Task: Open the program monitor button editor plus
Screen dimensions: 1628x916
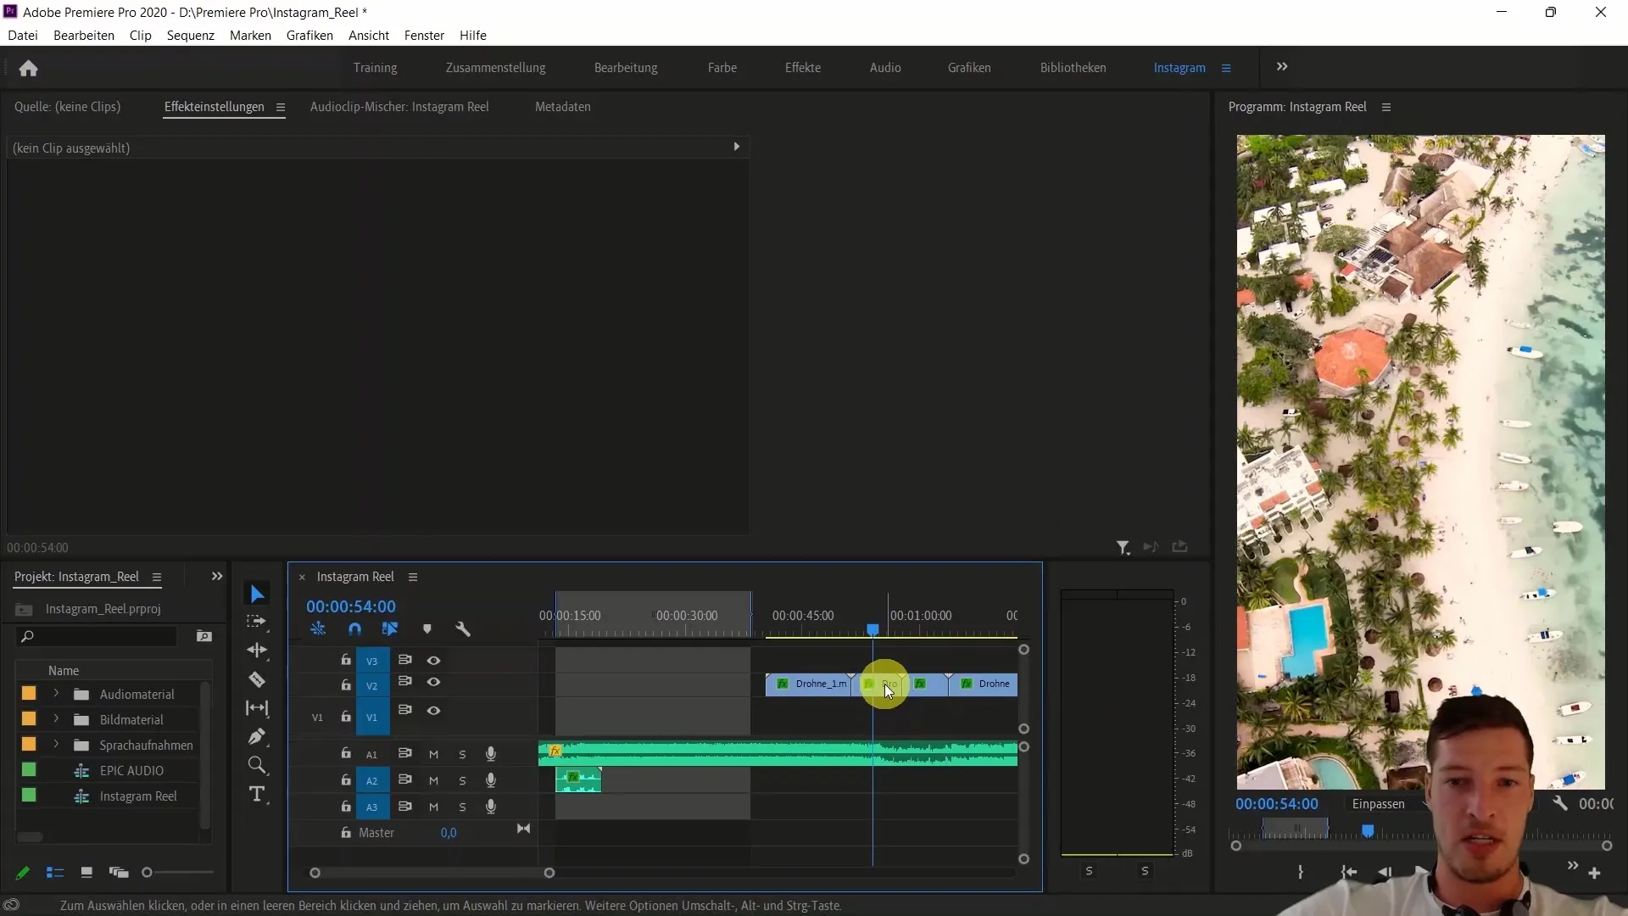Action: (1594, 873)
